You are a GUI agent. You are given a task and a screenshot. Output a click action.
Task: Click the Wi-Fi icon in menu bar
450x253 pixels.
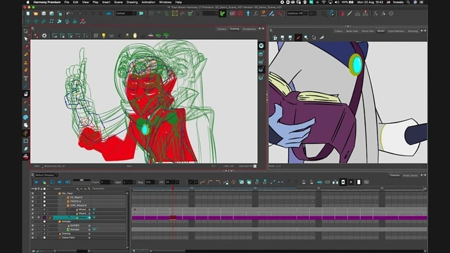point(323,2)
